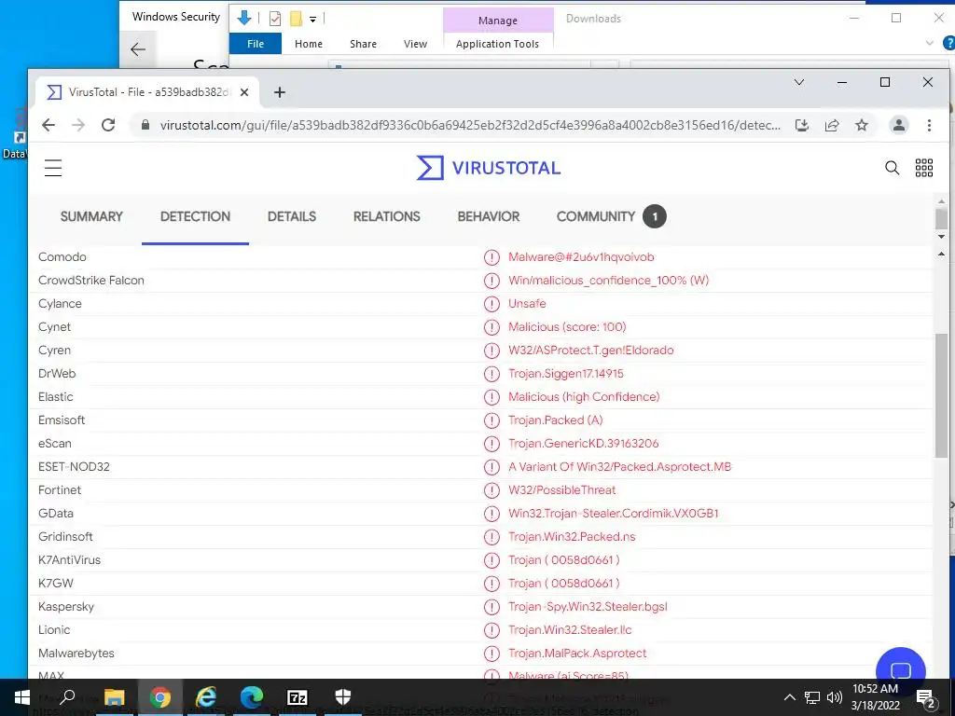Click the VirusTotal URL address bar
The image size is (955, 716).
click(x=470, y=125)
